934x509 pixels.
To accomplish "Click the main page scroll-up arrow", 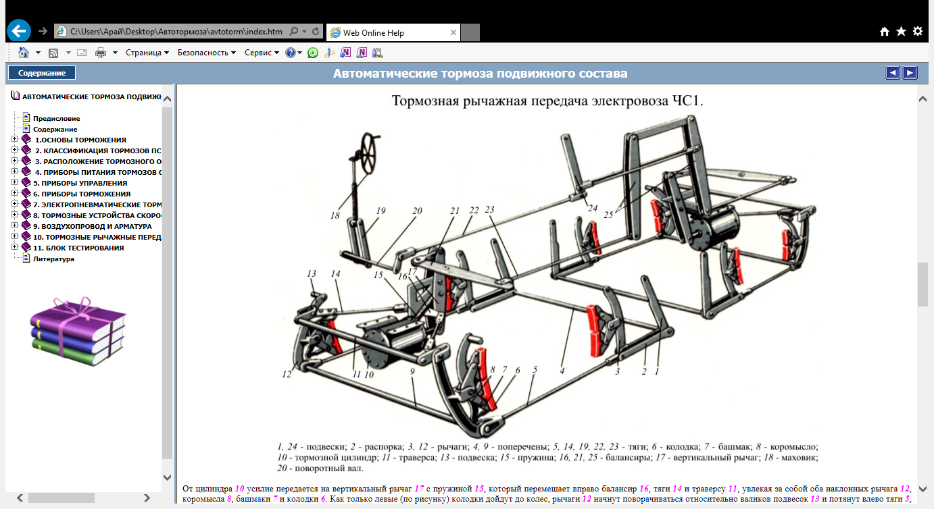I will (923, 99).
